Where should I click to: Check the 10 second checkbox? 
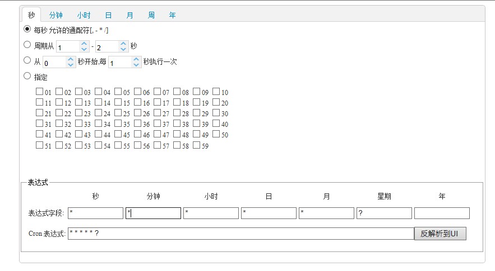point(216,92)
